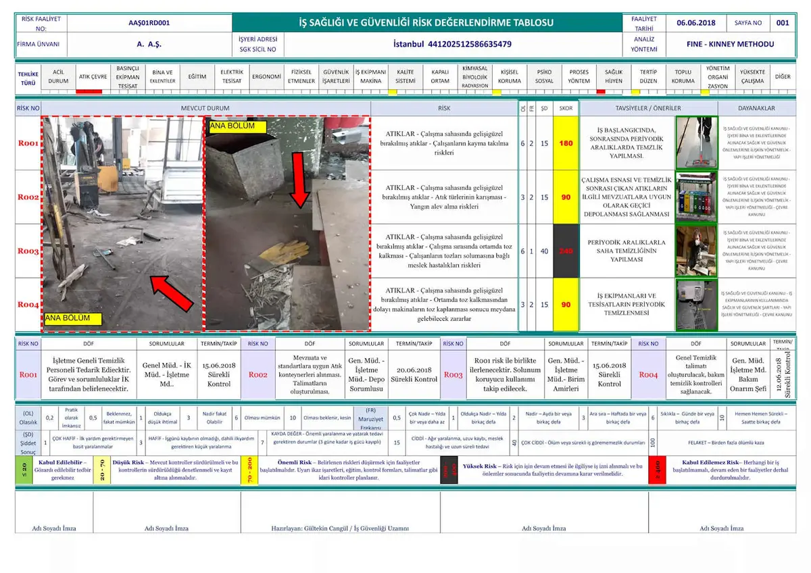The image size is (811, 573).
Task: Click the yellow 20-70 low risk swatch
Action: coord(101,471)
